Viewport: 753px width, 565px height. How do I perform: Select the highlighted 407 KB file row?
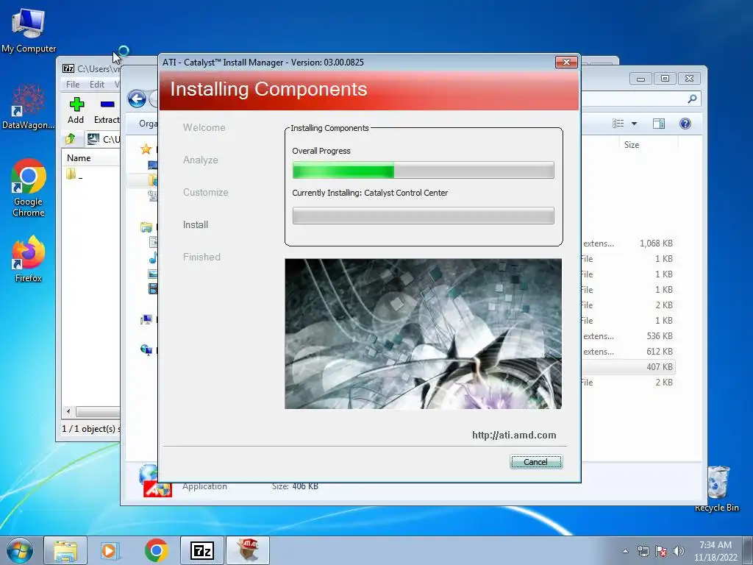pos(628,367)
